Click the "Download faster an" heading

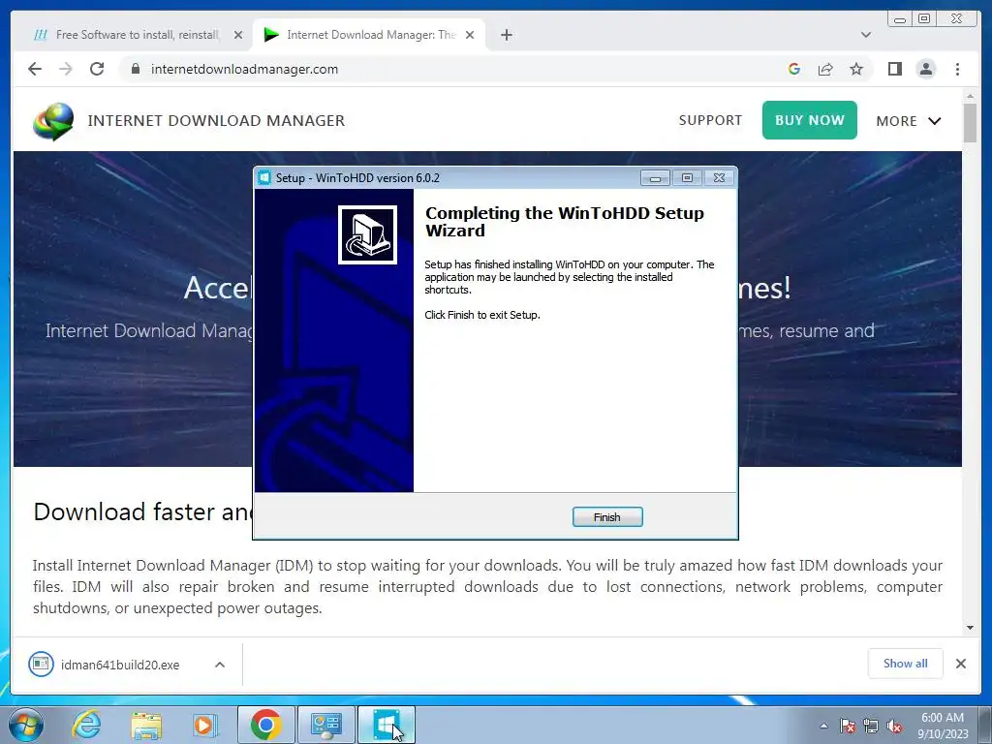pos(143,511)
